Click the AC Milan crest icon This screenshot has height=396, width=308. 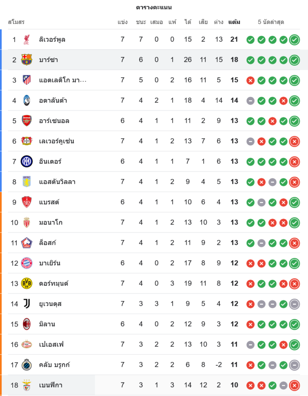(x=27, y=324)
